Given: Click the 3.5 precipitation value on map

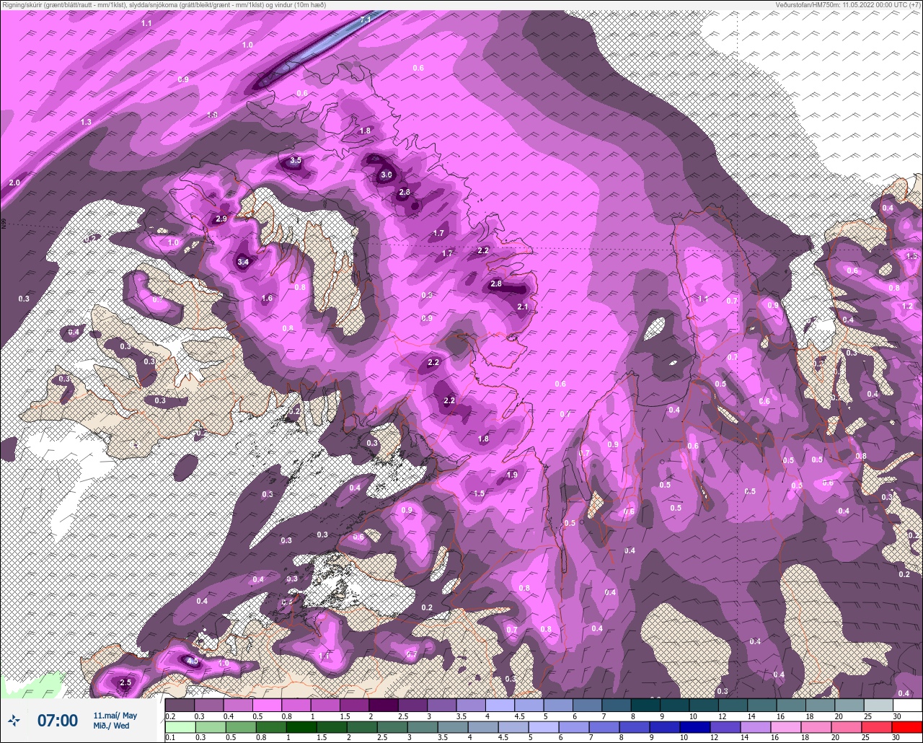Looking at the screenshot, I should click(296, 160).
